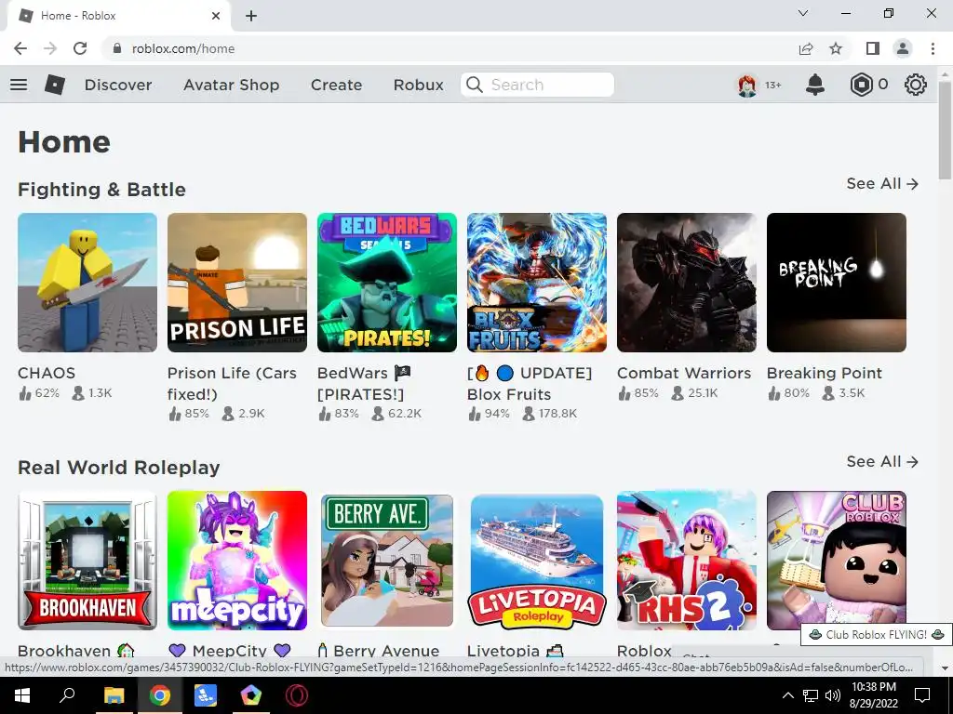The width and height of the screenshot is (953, 714).
Task: Open the tab search dropdown chevron
Action: coord(803,13)
